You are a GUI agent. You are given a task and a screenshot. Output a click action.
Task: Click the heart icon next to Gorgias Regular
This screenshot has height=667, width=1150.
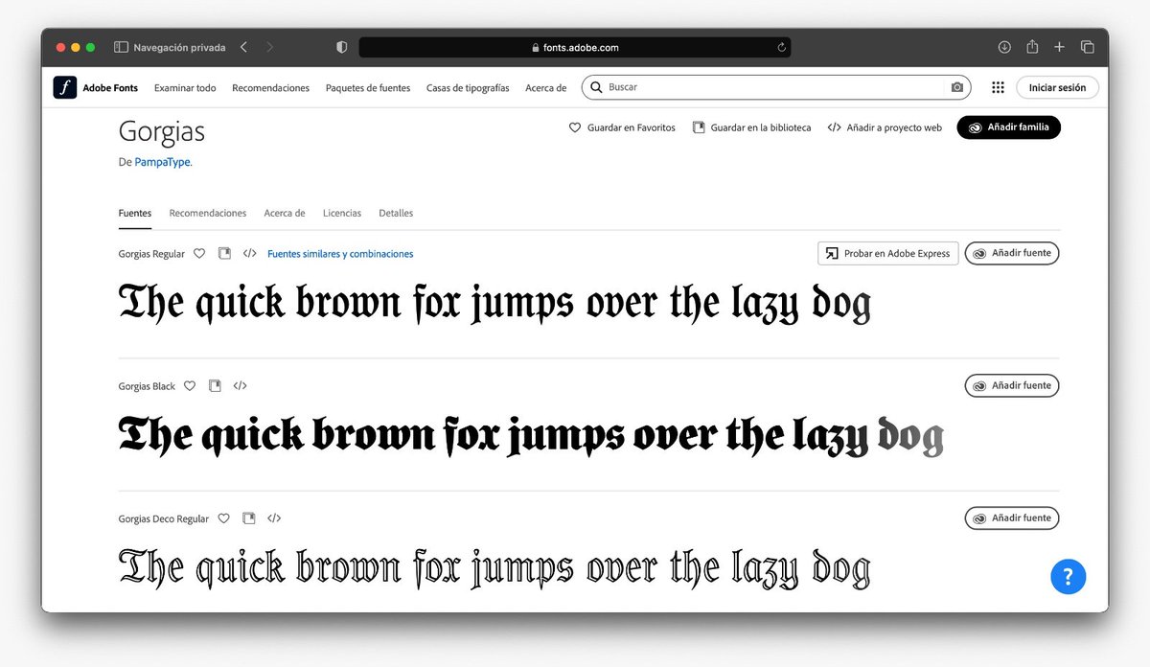pos(199,253)
